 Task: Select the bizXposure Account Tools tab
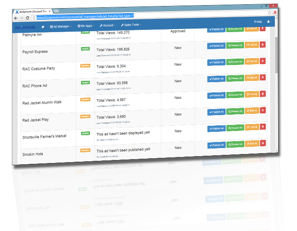[33, 12]
